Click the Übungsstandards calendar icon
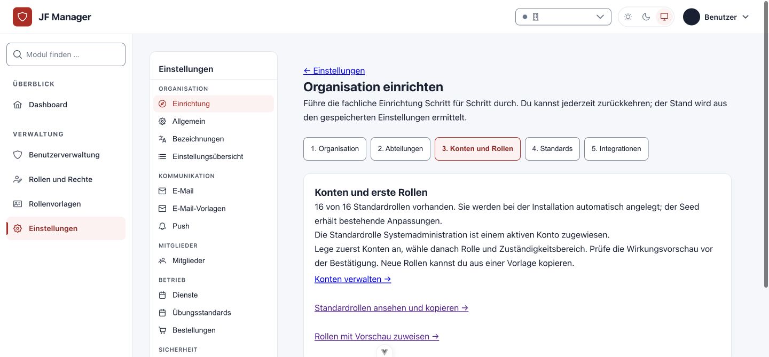Screen dimensions: 769x357 pos(162,312)
